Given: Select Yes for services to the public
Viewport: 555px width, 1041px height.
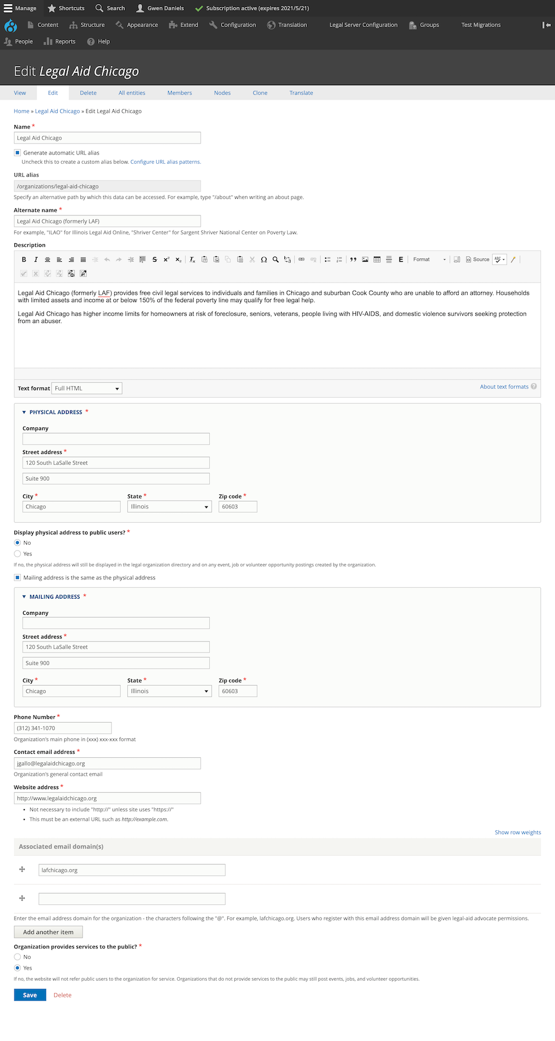Looking at the screenshot, I should click(x=17, y=967).
